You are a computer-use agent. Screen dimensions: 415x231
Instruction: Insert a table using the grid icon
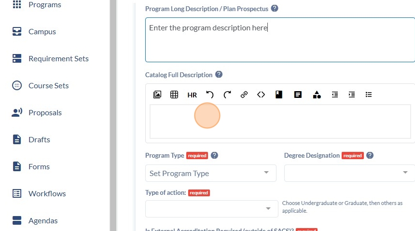tap(174, 95)
